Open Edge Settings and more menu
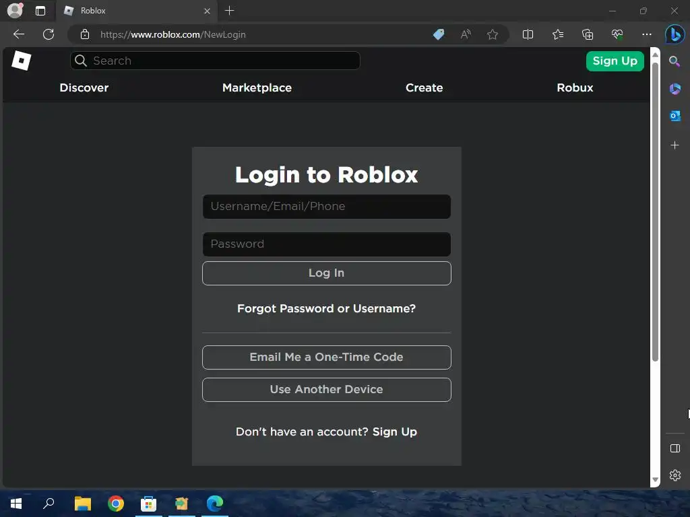The image size is (690, 517). coord(646,34)
